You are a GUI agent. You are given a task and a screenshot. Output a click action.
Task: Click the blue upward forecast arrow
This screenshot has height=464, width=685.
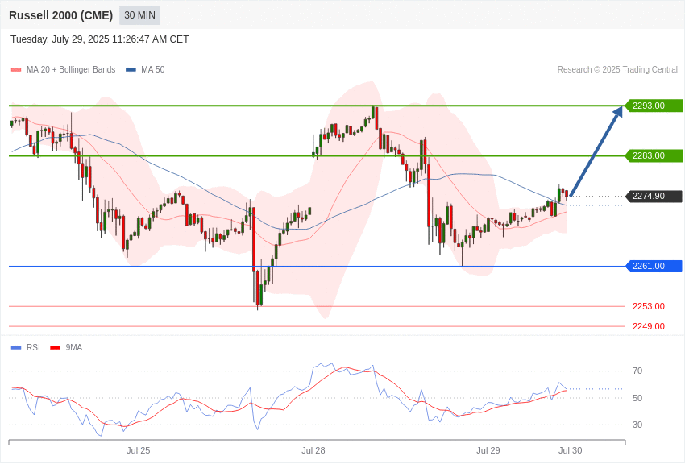(x=596, y=151)
